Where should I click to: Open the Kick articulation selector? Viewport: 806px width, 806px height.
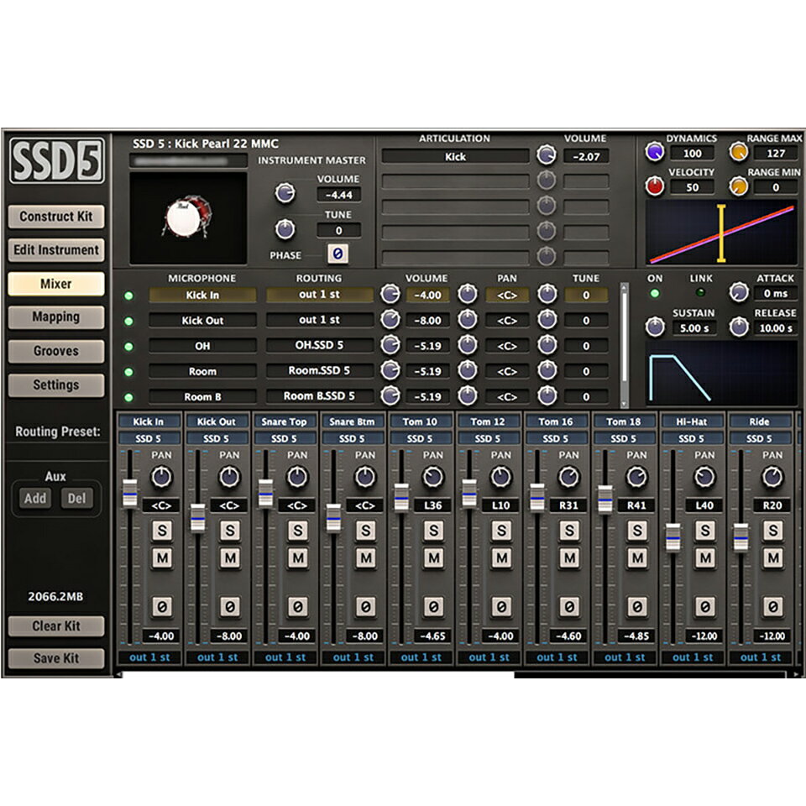tap(455, 156)
